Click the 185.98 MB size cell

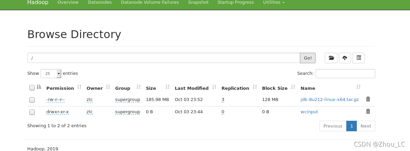[x=157, y=100]
